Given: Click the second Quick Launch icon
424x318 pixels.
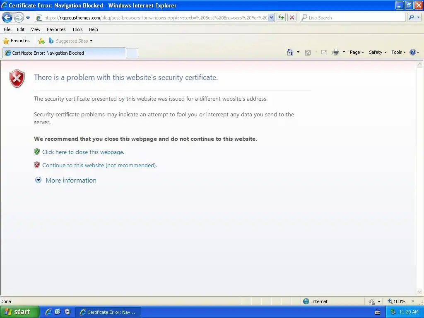Looking at the screenshot, I should pyautogui.click(x=58, y=312).
